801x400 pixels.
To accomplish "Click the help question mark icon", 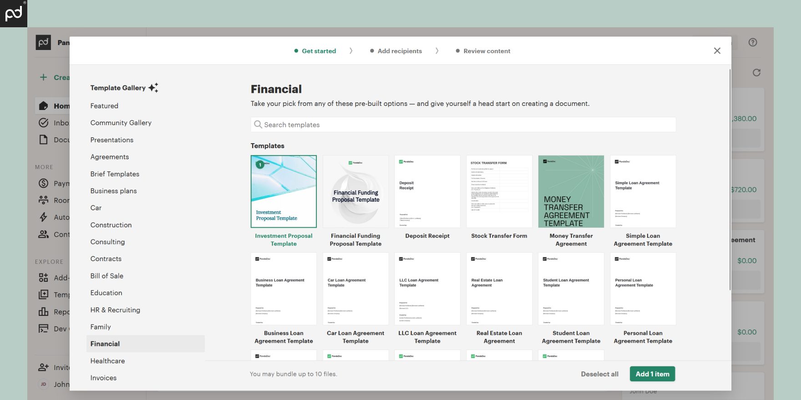I will 753,42.
